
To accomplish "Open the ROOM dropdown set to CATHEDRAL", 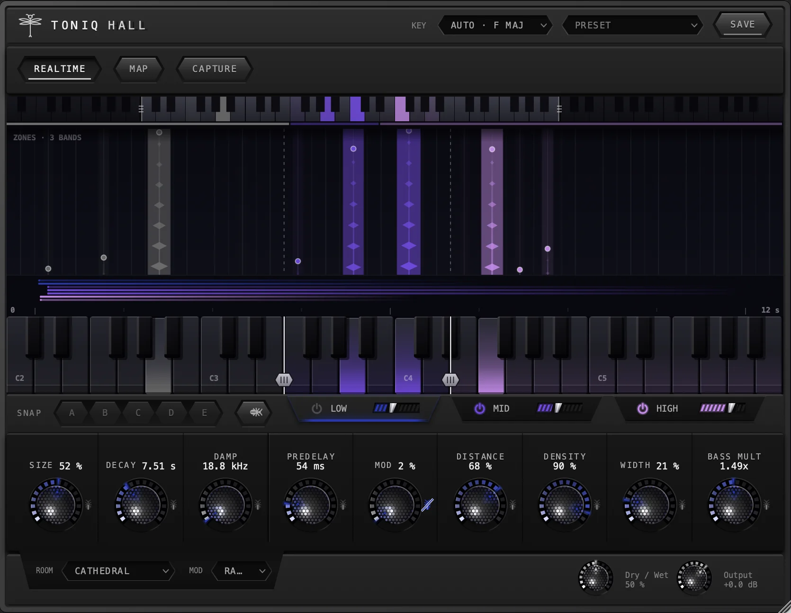I will click(118, 571).
